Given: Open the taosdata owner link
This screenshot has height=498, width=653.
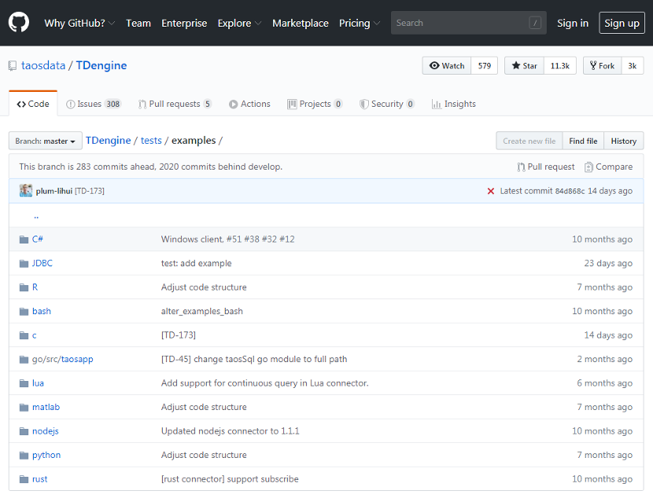Looking at the screenshot, I should (x=43, y=65).
